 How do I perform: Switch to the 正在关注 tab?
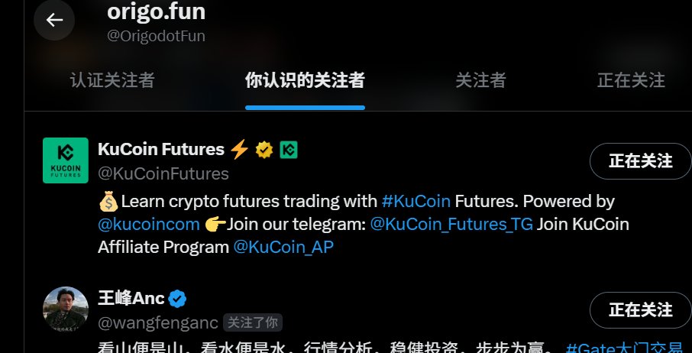631,80
